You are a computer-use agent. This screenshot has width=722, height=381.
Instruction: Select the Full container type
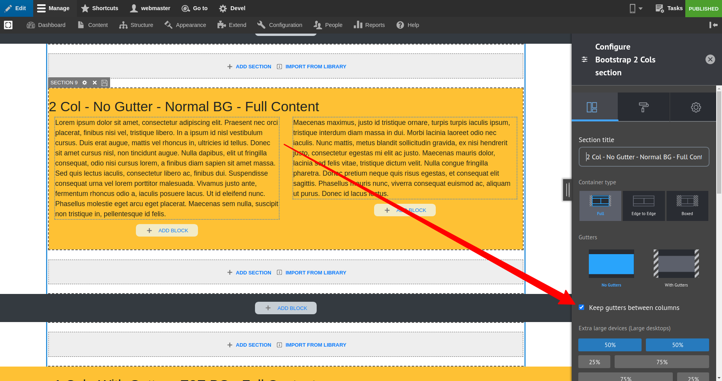pos(600,206)
